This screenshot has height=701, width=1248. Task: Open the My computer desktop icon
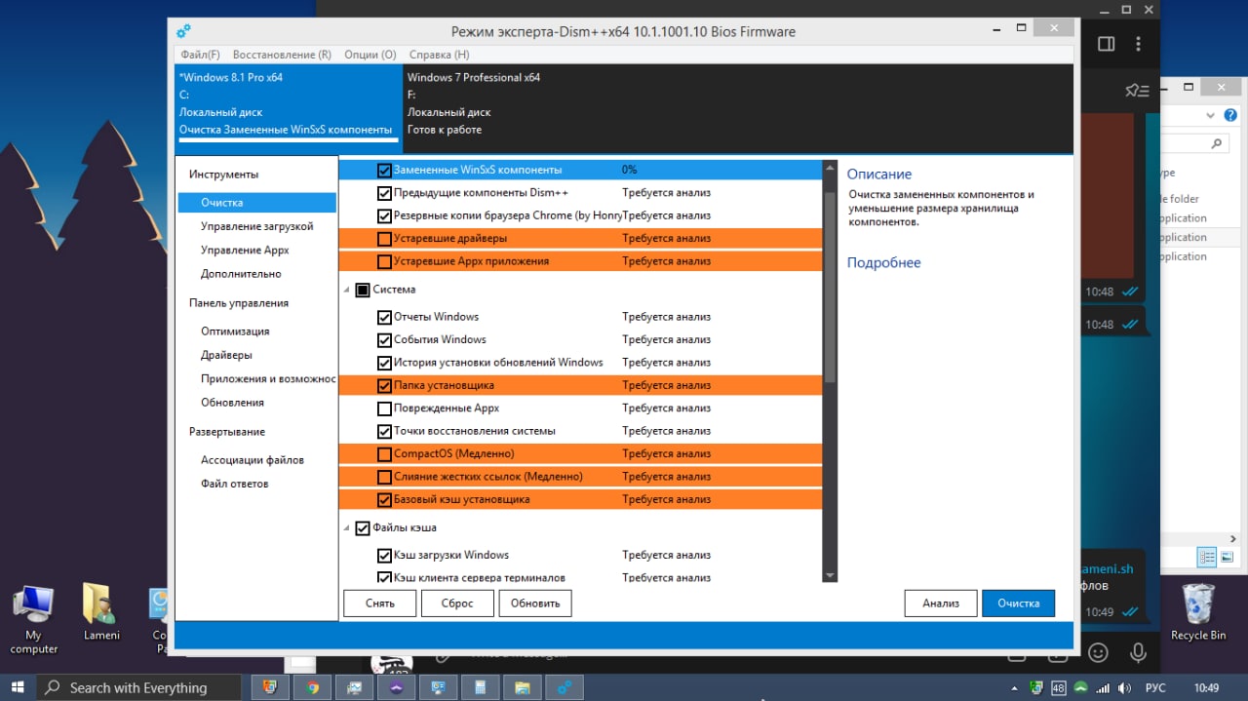(33, 620)
